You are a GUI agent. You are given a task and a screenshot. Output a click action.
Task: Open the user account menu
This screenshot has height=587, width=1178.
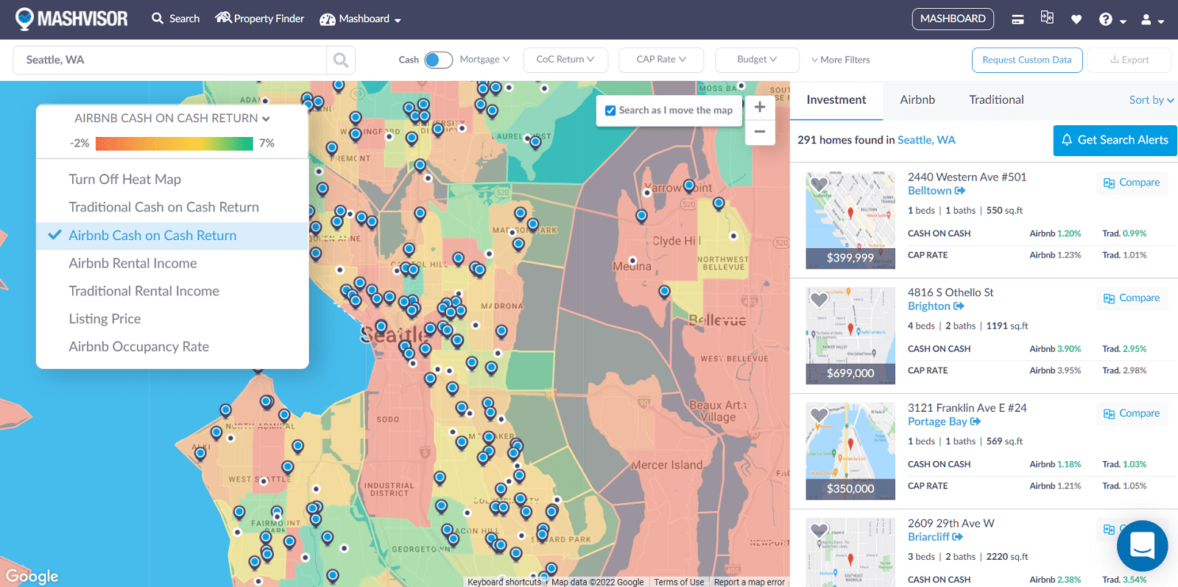tap(1152, 20)
